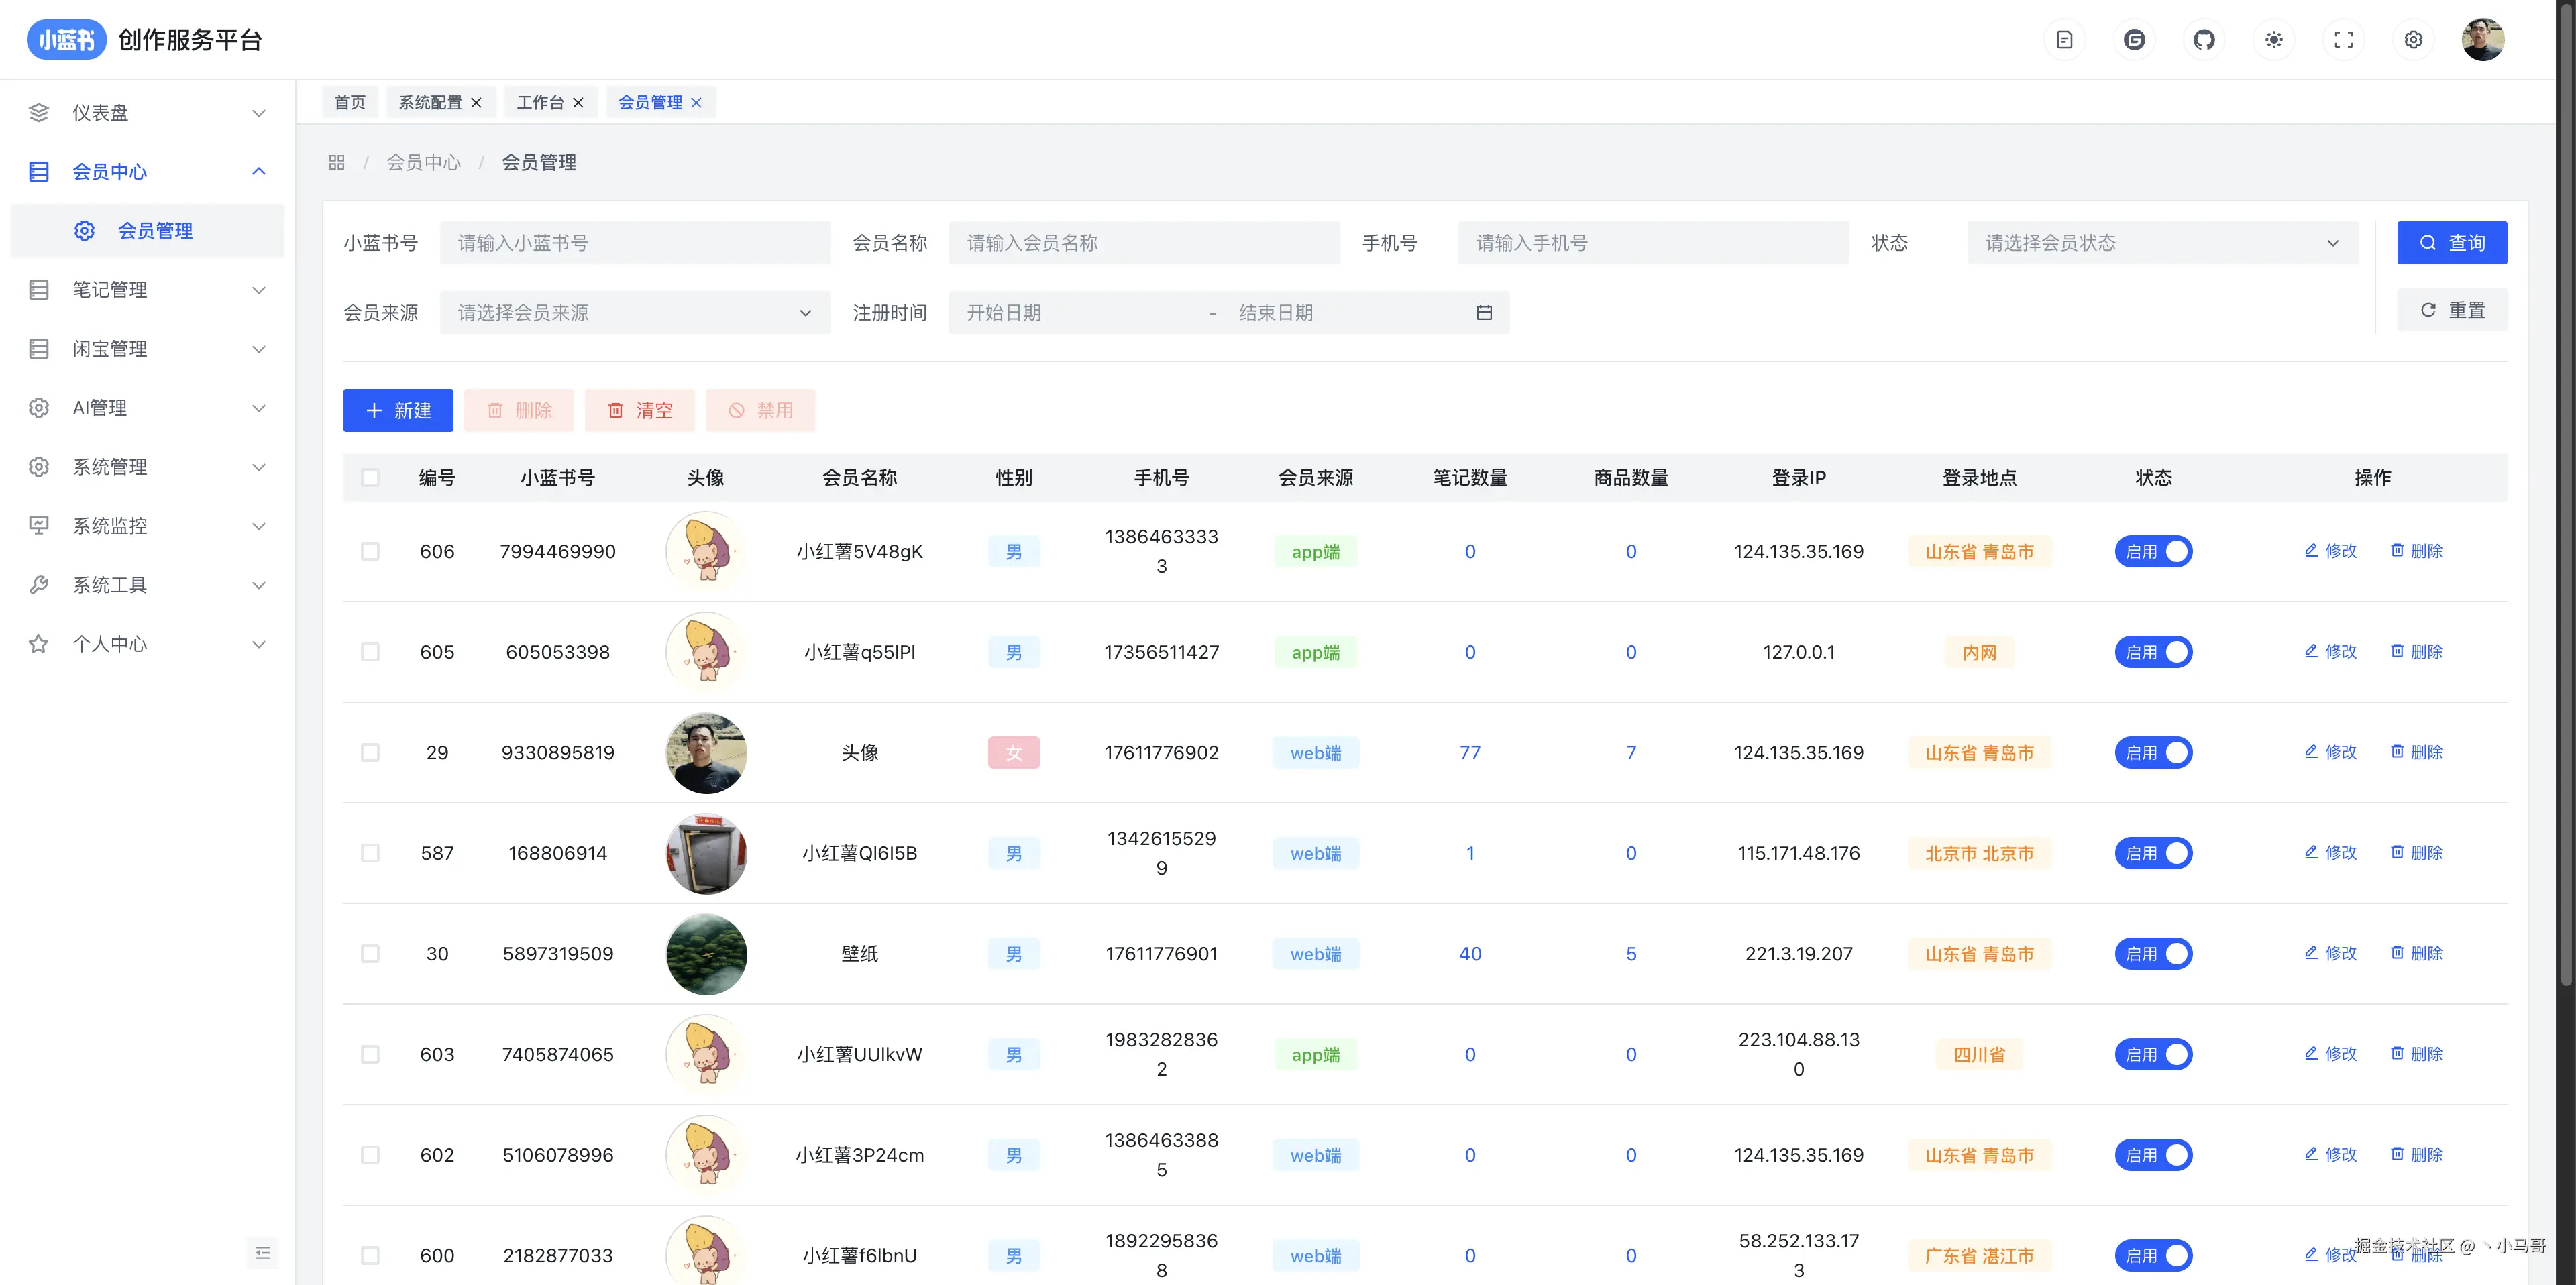The height and width of the screenshot is (1285, 2576).
Task: Click calendar icon in registration date range
Action: coord(1484,313)
